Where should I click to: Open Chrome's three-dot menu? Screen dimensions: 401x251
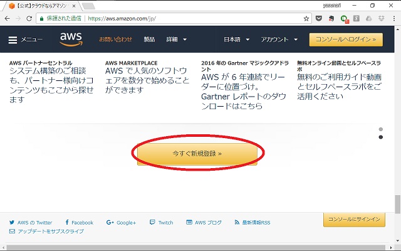click(394, 18)
